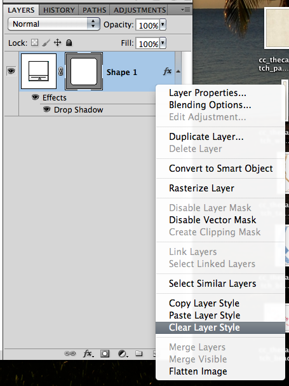Open the Opacity slider dropdown arrow
Screen dimensions: 289x386
click(x=163, y=25)
